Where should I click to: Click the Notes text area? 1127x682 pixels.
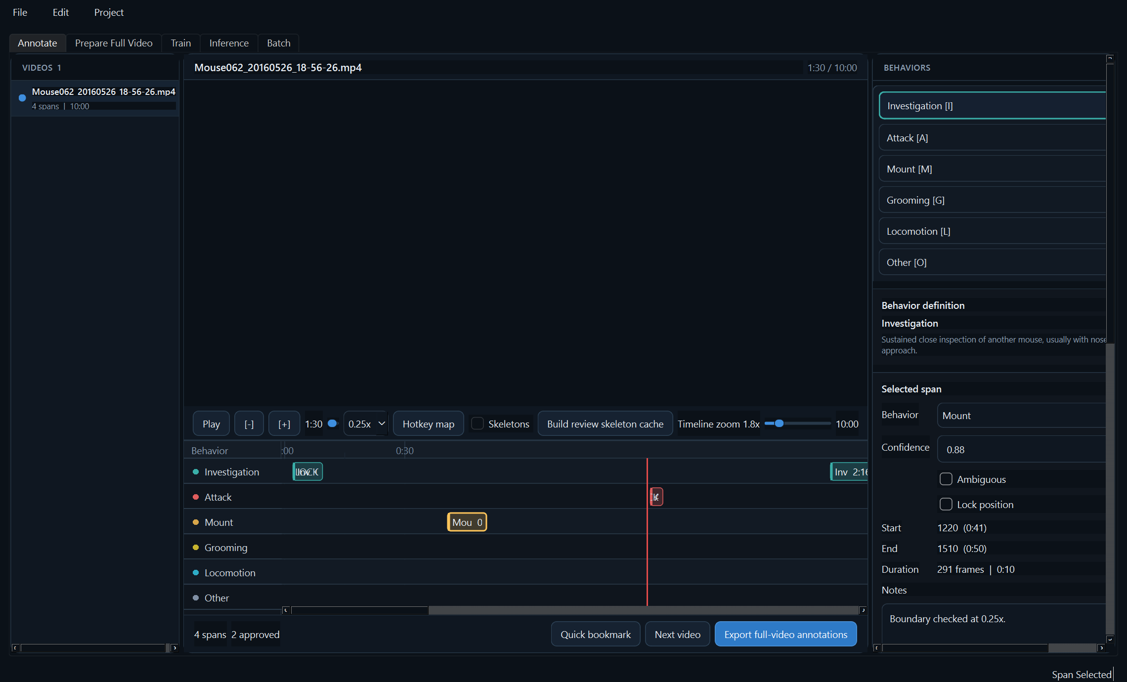click(994, 624)
